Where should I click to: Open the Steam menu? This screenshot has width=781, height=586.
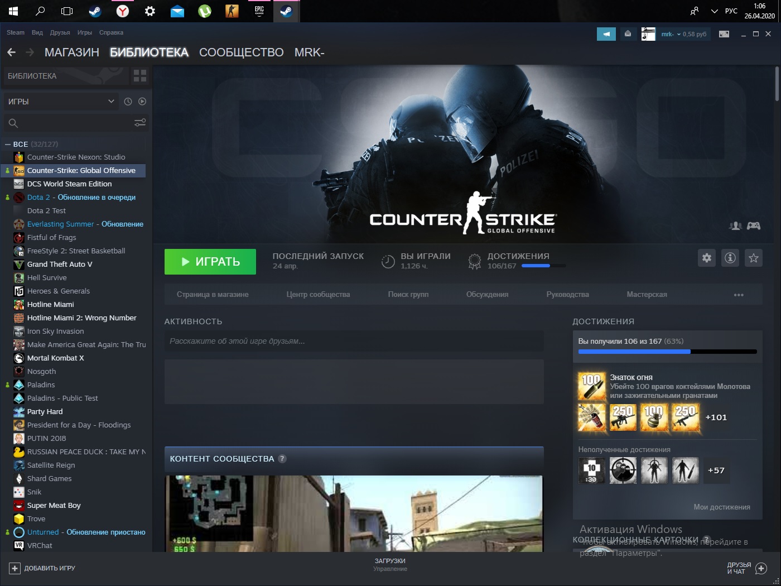(x=16, y=32)
